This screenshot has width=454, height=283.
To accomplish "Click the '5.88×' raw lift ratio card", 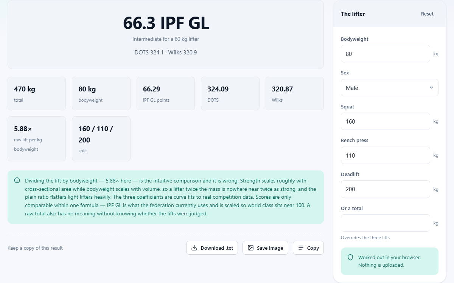I will click(x=37, y=139).
